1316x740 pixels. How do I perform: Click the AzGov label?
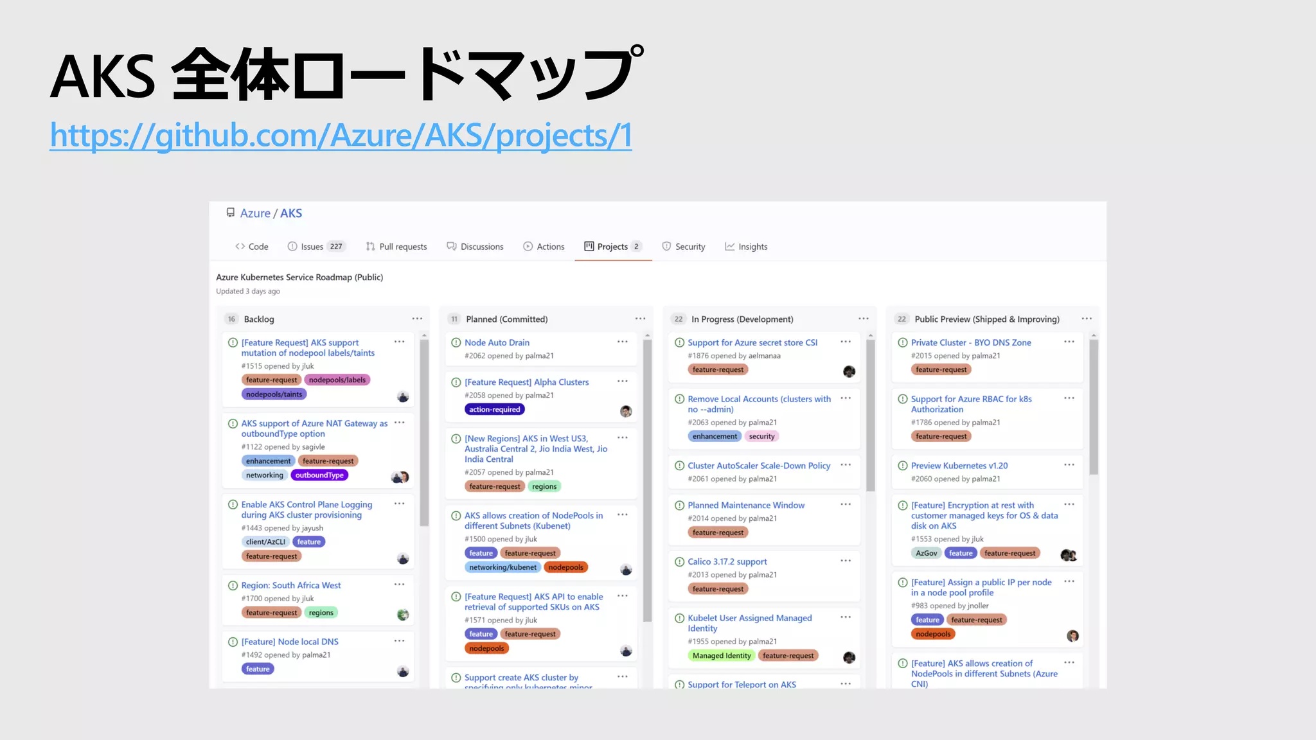pos(926,553)
